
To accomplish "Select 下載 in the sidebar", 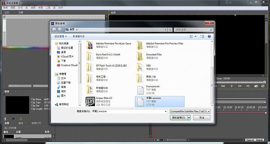I will [x=61, y=61].
